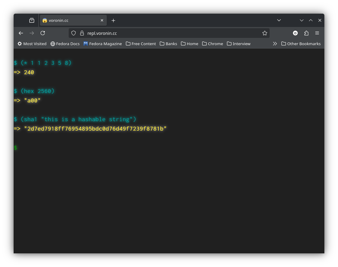This screenshot has width=338, height=267.
Task: Bookmark this page with the star icon
Action: [x=265, y=33]
